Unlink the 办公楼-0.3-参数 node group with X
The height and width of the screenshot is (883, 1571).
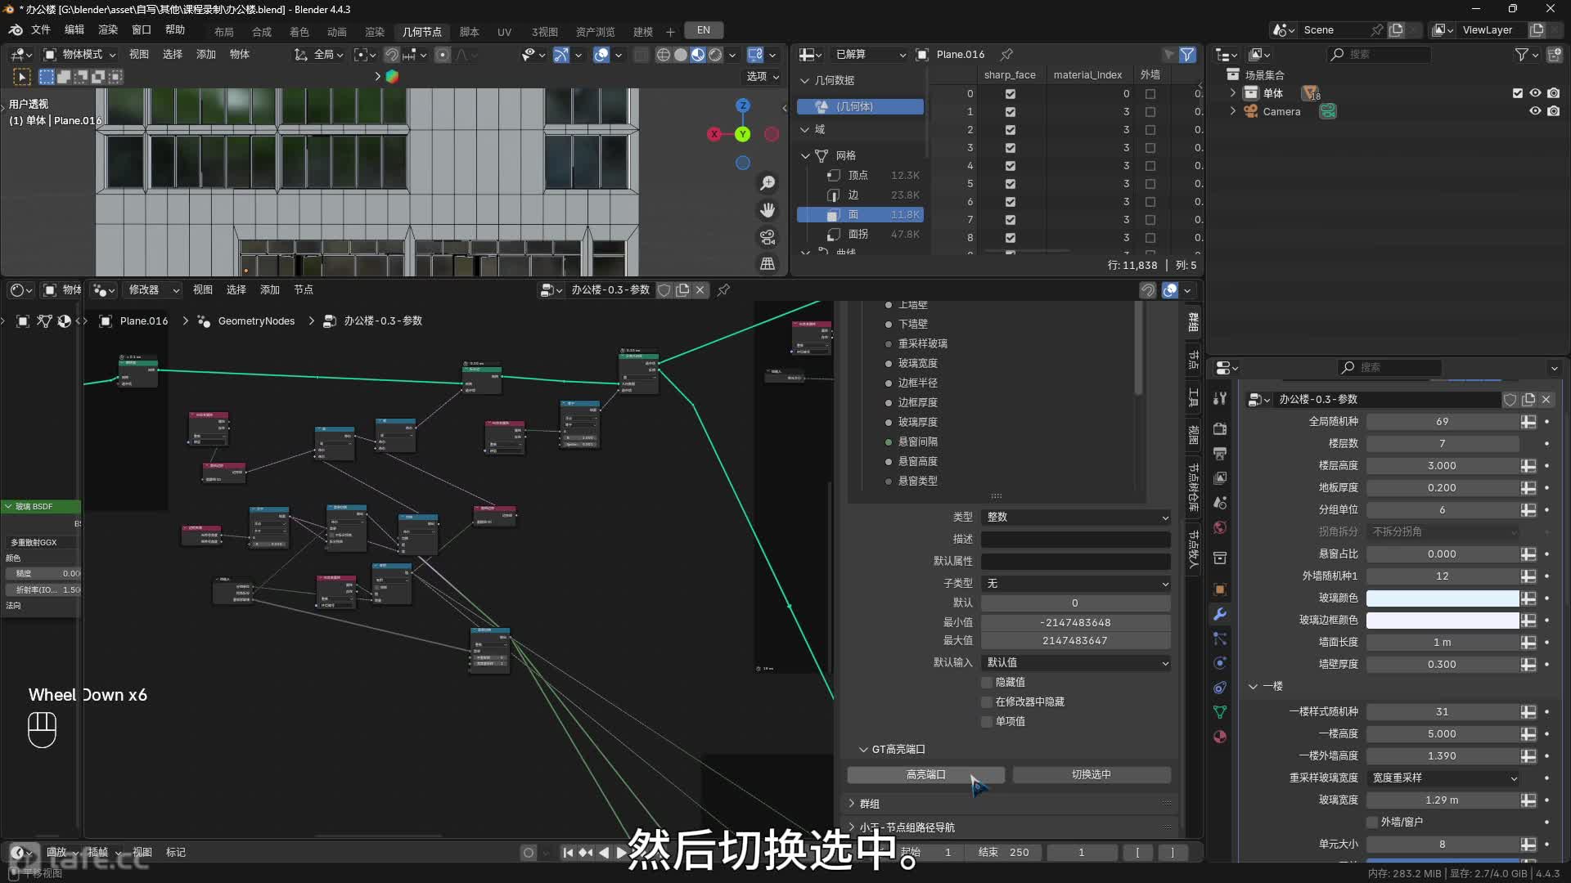click(x=700, y=290)
